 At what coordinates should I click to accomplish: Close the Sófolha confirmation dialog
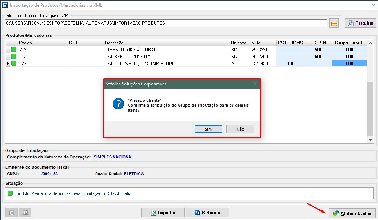(255, 84)
